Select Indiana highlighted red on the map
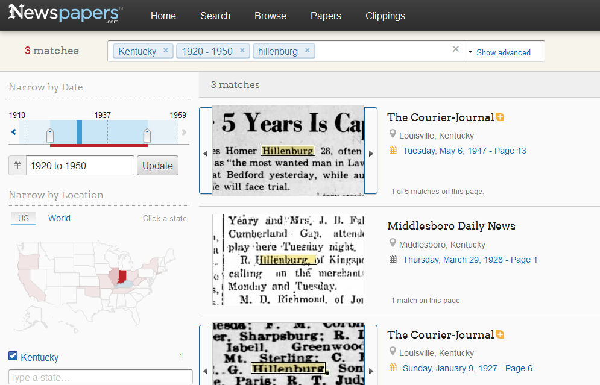The width and height of the screenshot is (600, 385). (x=122, y=276)
